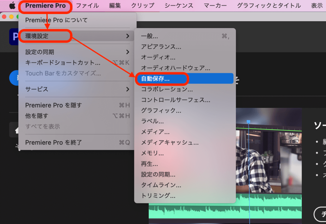Open オーディオハードウェア... preferences
This screenshot has width=326, height=224.
(185, 68)
